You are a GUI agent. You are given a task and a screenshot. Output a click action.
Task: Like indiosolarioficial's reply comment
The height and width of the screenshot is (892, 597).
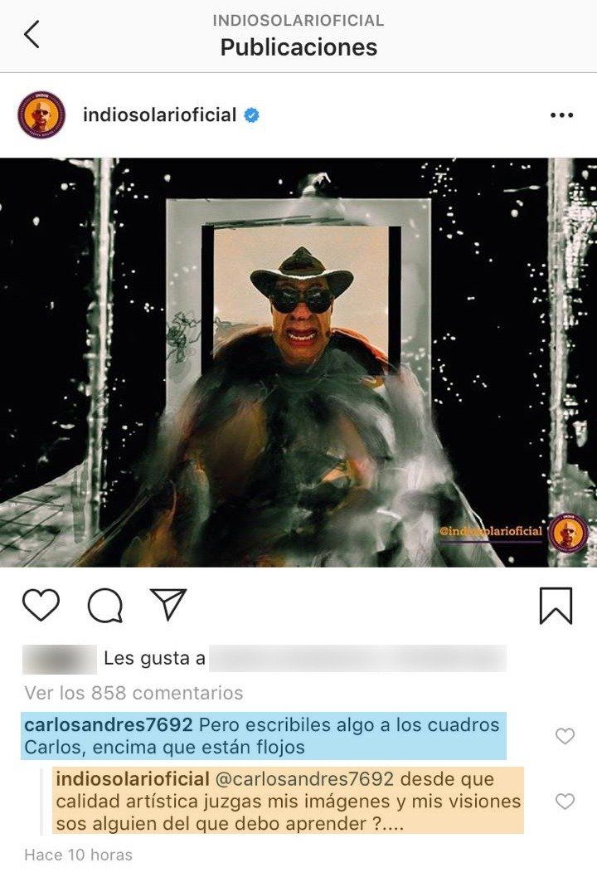point(565,802)
